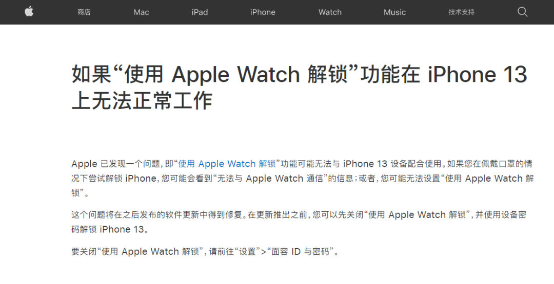Click the paragraph starting with 这个问题将在之后发布
This screenshot has height=284, width=554.
299,222
